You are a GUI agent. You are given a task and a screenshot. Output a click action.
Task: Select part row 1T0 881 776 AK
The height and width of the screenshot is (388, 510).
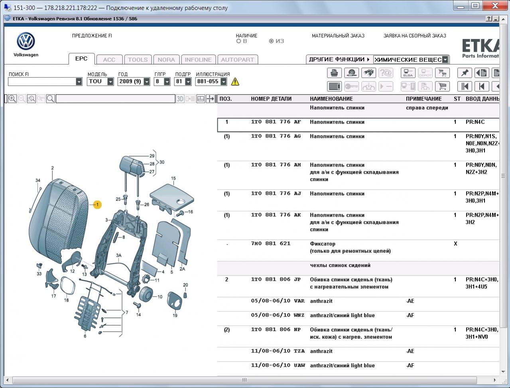tap(358, 225)
